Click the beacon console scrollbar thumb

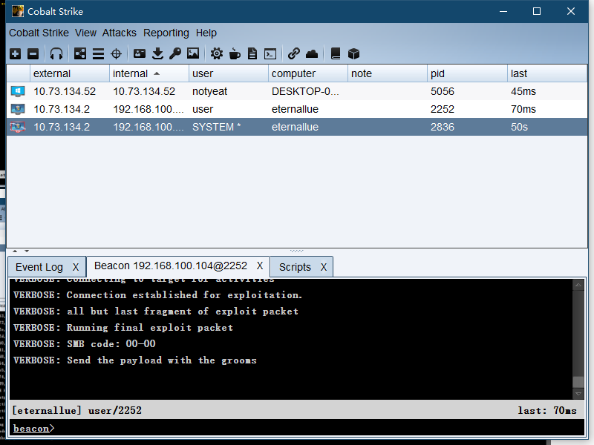[578, 382]
